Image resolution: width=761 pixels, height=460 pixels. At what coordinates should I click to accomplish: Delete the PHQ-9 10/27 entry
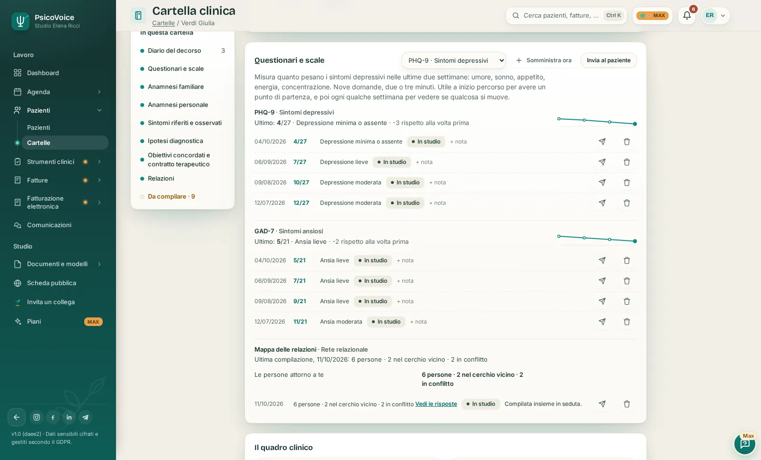pos(627,182)
